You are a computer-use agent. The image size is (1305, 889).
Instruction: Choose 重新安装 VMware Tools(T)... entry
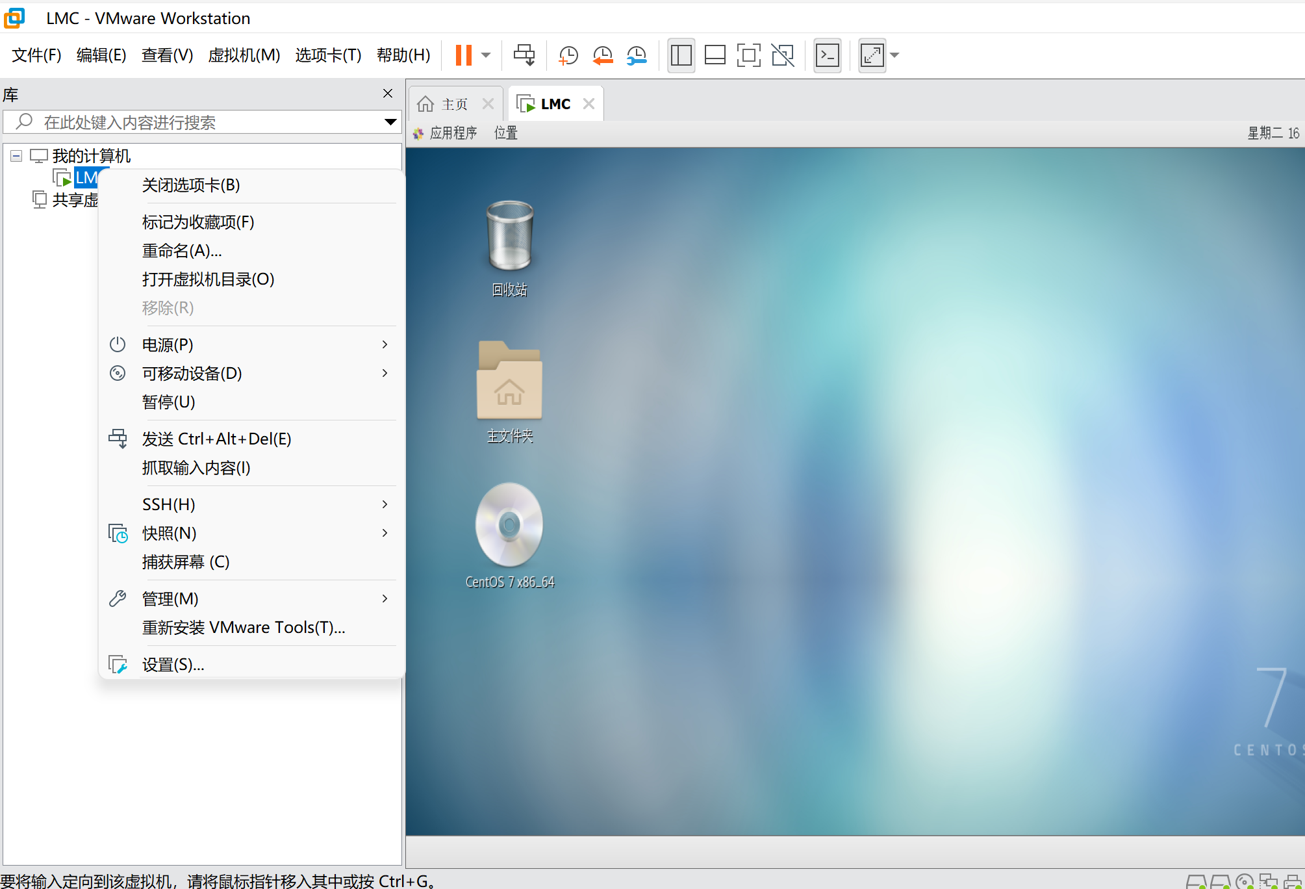tap(251, 627)
